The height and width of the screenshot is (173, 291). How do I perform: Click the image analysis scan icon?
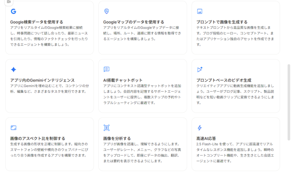coord(106,128)
